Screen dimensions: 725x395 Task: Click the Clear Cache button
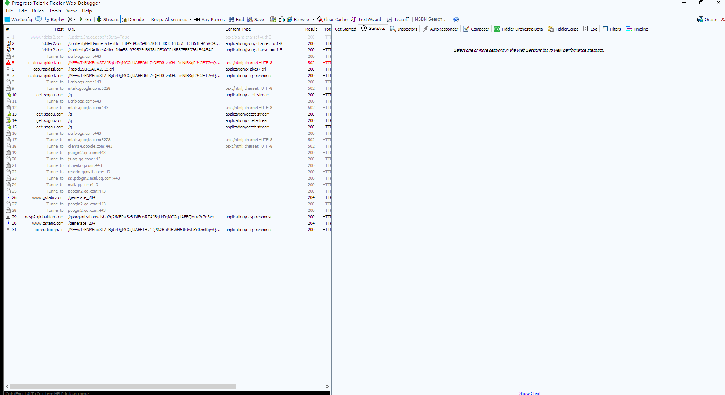(332, 19)
